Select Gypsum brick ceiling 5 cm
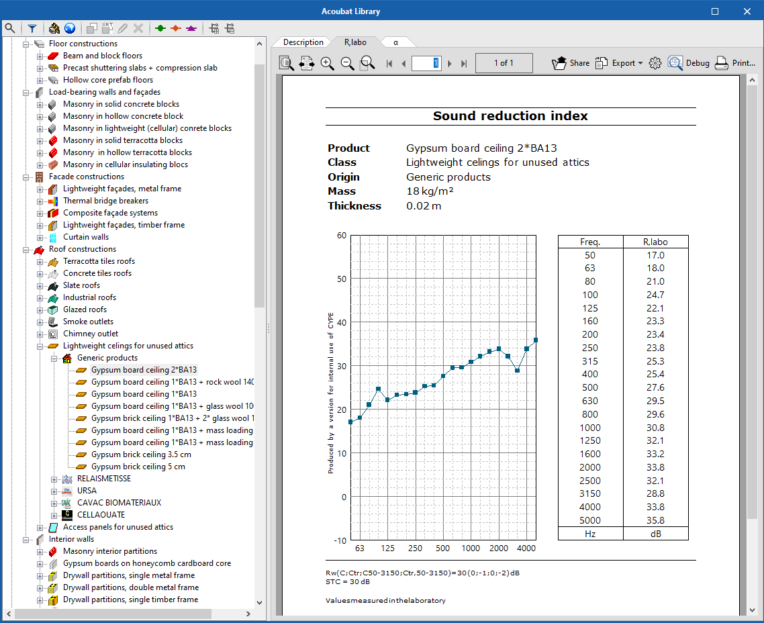 pyautogui.click(x=138, y=467)
